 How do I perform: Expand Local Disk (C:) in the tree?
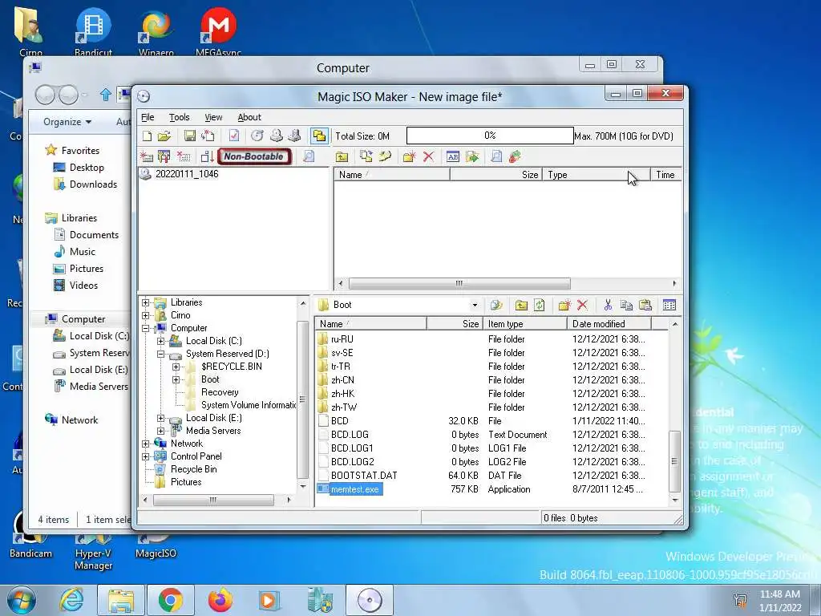[160, 341]
